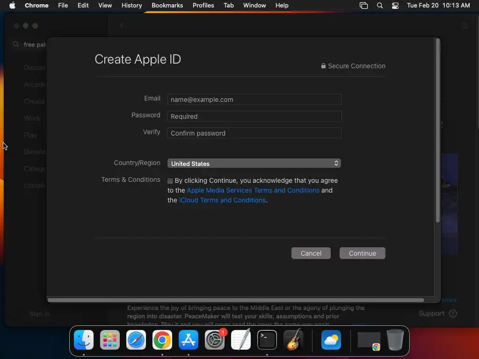
Task: Open the Country/Region dropdown
Action: pyautogui.click(x=254, y=163)
